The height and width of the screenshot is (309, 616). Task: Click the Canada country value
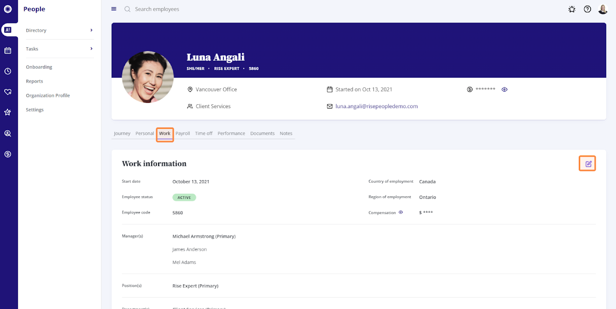pyautogui.click(x=427, y=182)
